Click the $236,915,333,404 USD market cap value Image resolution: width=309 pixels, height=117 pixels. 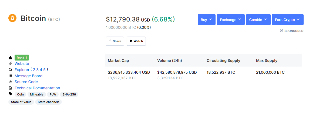pyautogui.click(x=129, y=72)
